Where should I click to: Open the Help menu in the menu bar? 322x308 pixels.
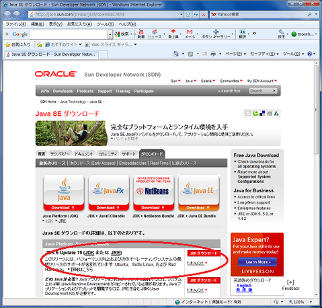pos(127,24)
